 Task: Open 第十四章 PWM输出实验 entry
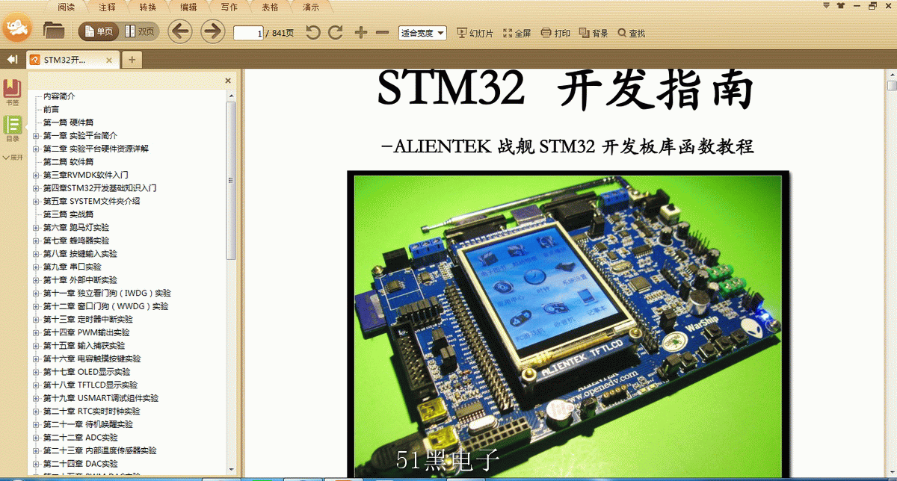(x=86, y=332)
